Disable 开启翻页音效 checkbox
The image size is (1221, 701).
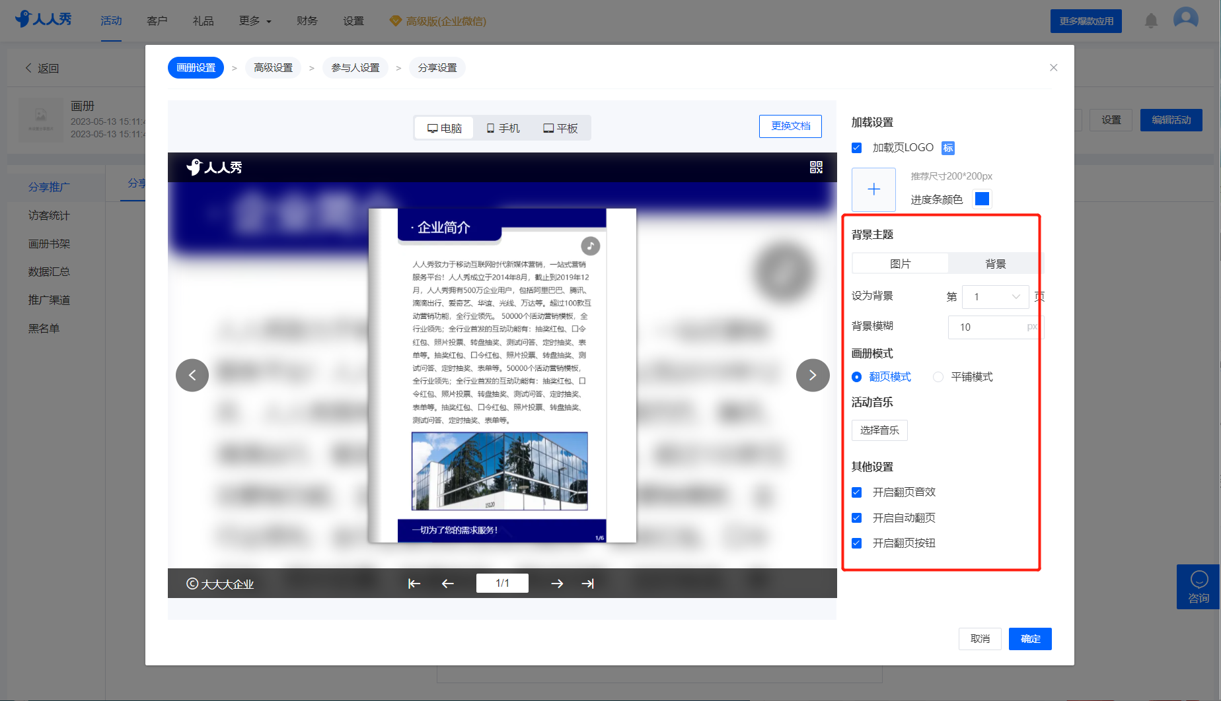point(857,492)
